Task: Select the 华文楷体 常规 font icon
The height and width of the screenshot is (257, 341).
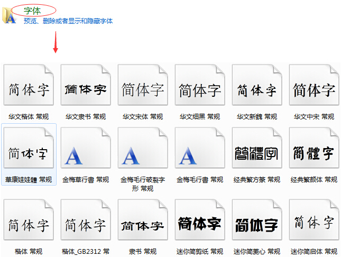Action: pyautogui.click(x=29, y=85)
